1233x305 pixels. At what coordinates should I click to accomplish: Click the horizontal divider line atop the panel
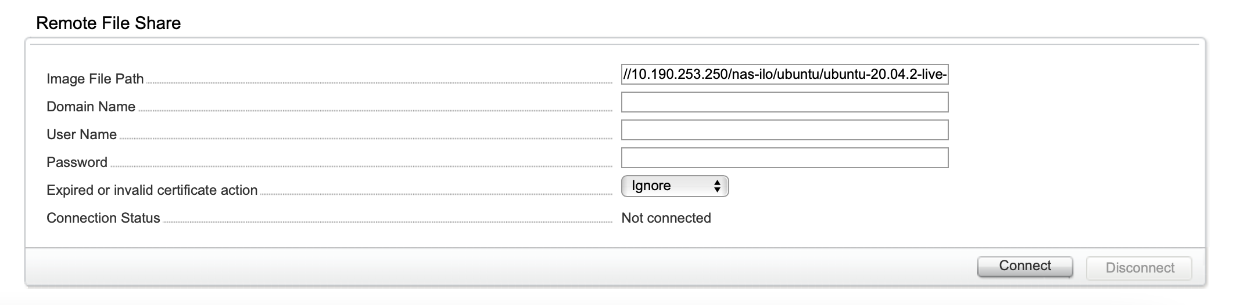(x=615, y=44)
